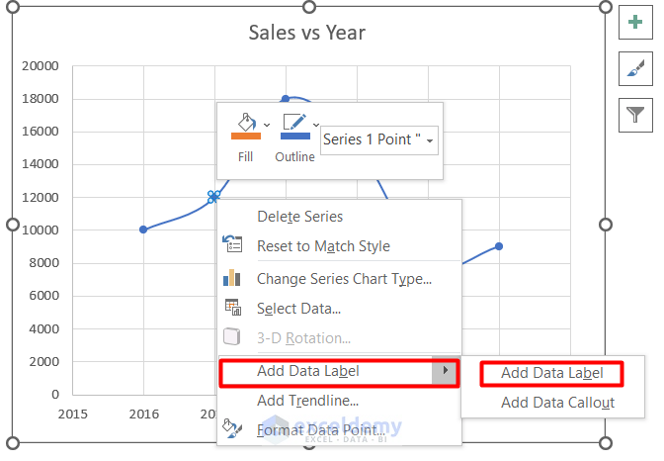Click the Outline pen icon
The width and height of the screenshot is (664, 461).
tap(293, 123)
